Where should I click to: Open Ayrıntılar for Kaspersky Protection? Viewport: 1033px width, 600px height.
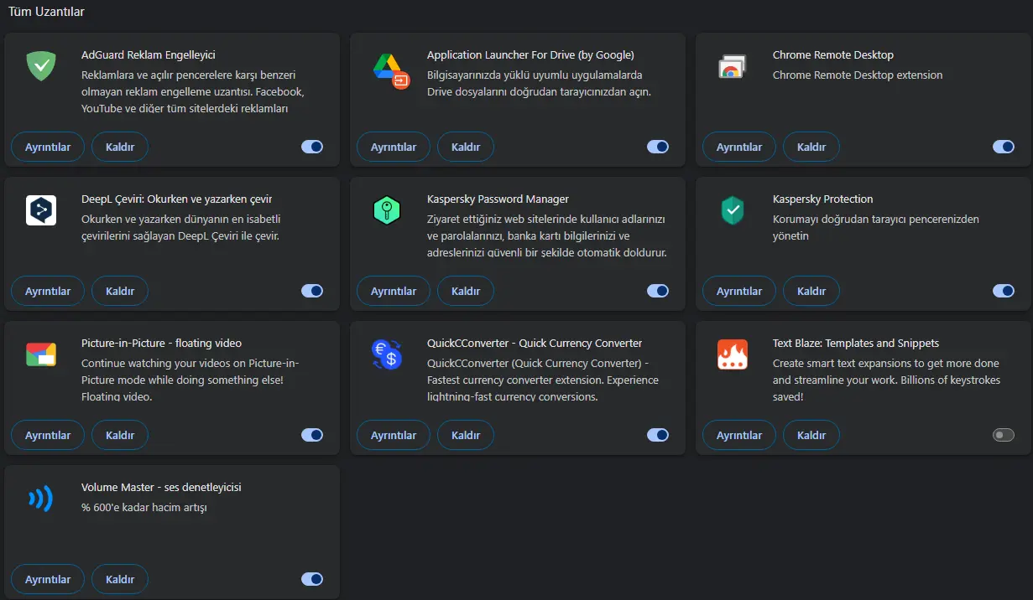click(x=739, y=291)
